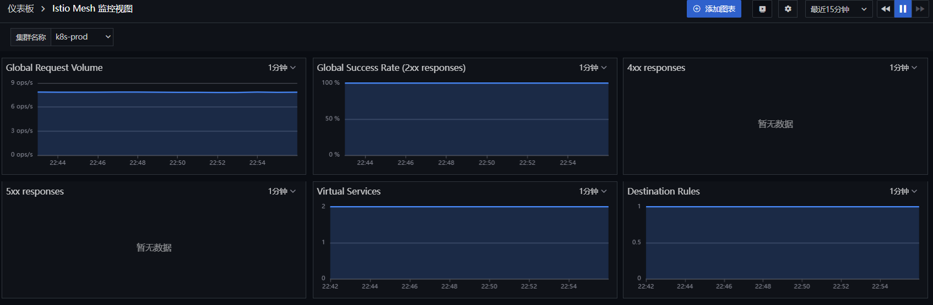Open dashboard settings gear icon
The width and height of the screenshot is (933, 305).
click(788, 9)
